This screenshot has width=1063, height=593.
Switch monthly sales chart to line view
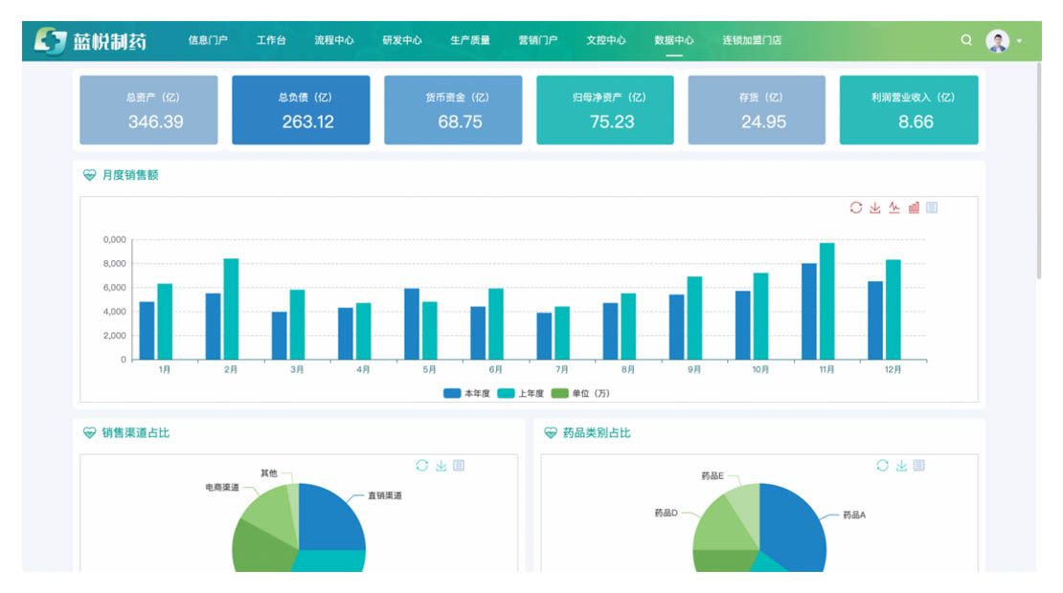(894, 208)
